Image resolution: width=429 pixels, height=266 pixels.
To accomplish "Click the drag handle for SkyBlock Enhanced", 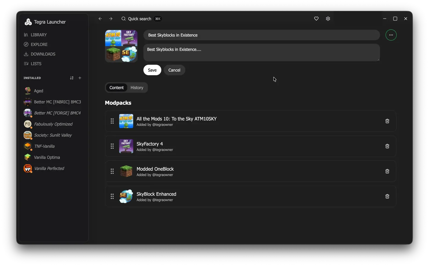I will (112, 196).
